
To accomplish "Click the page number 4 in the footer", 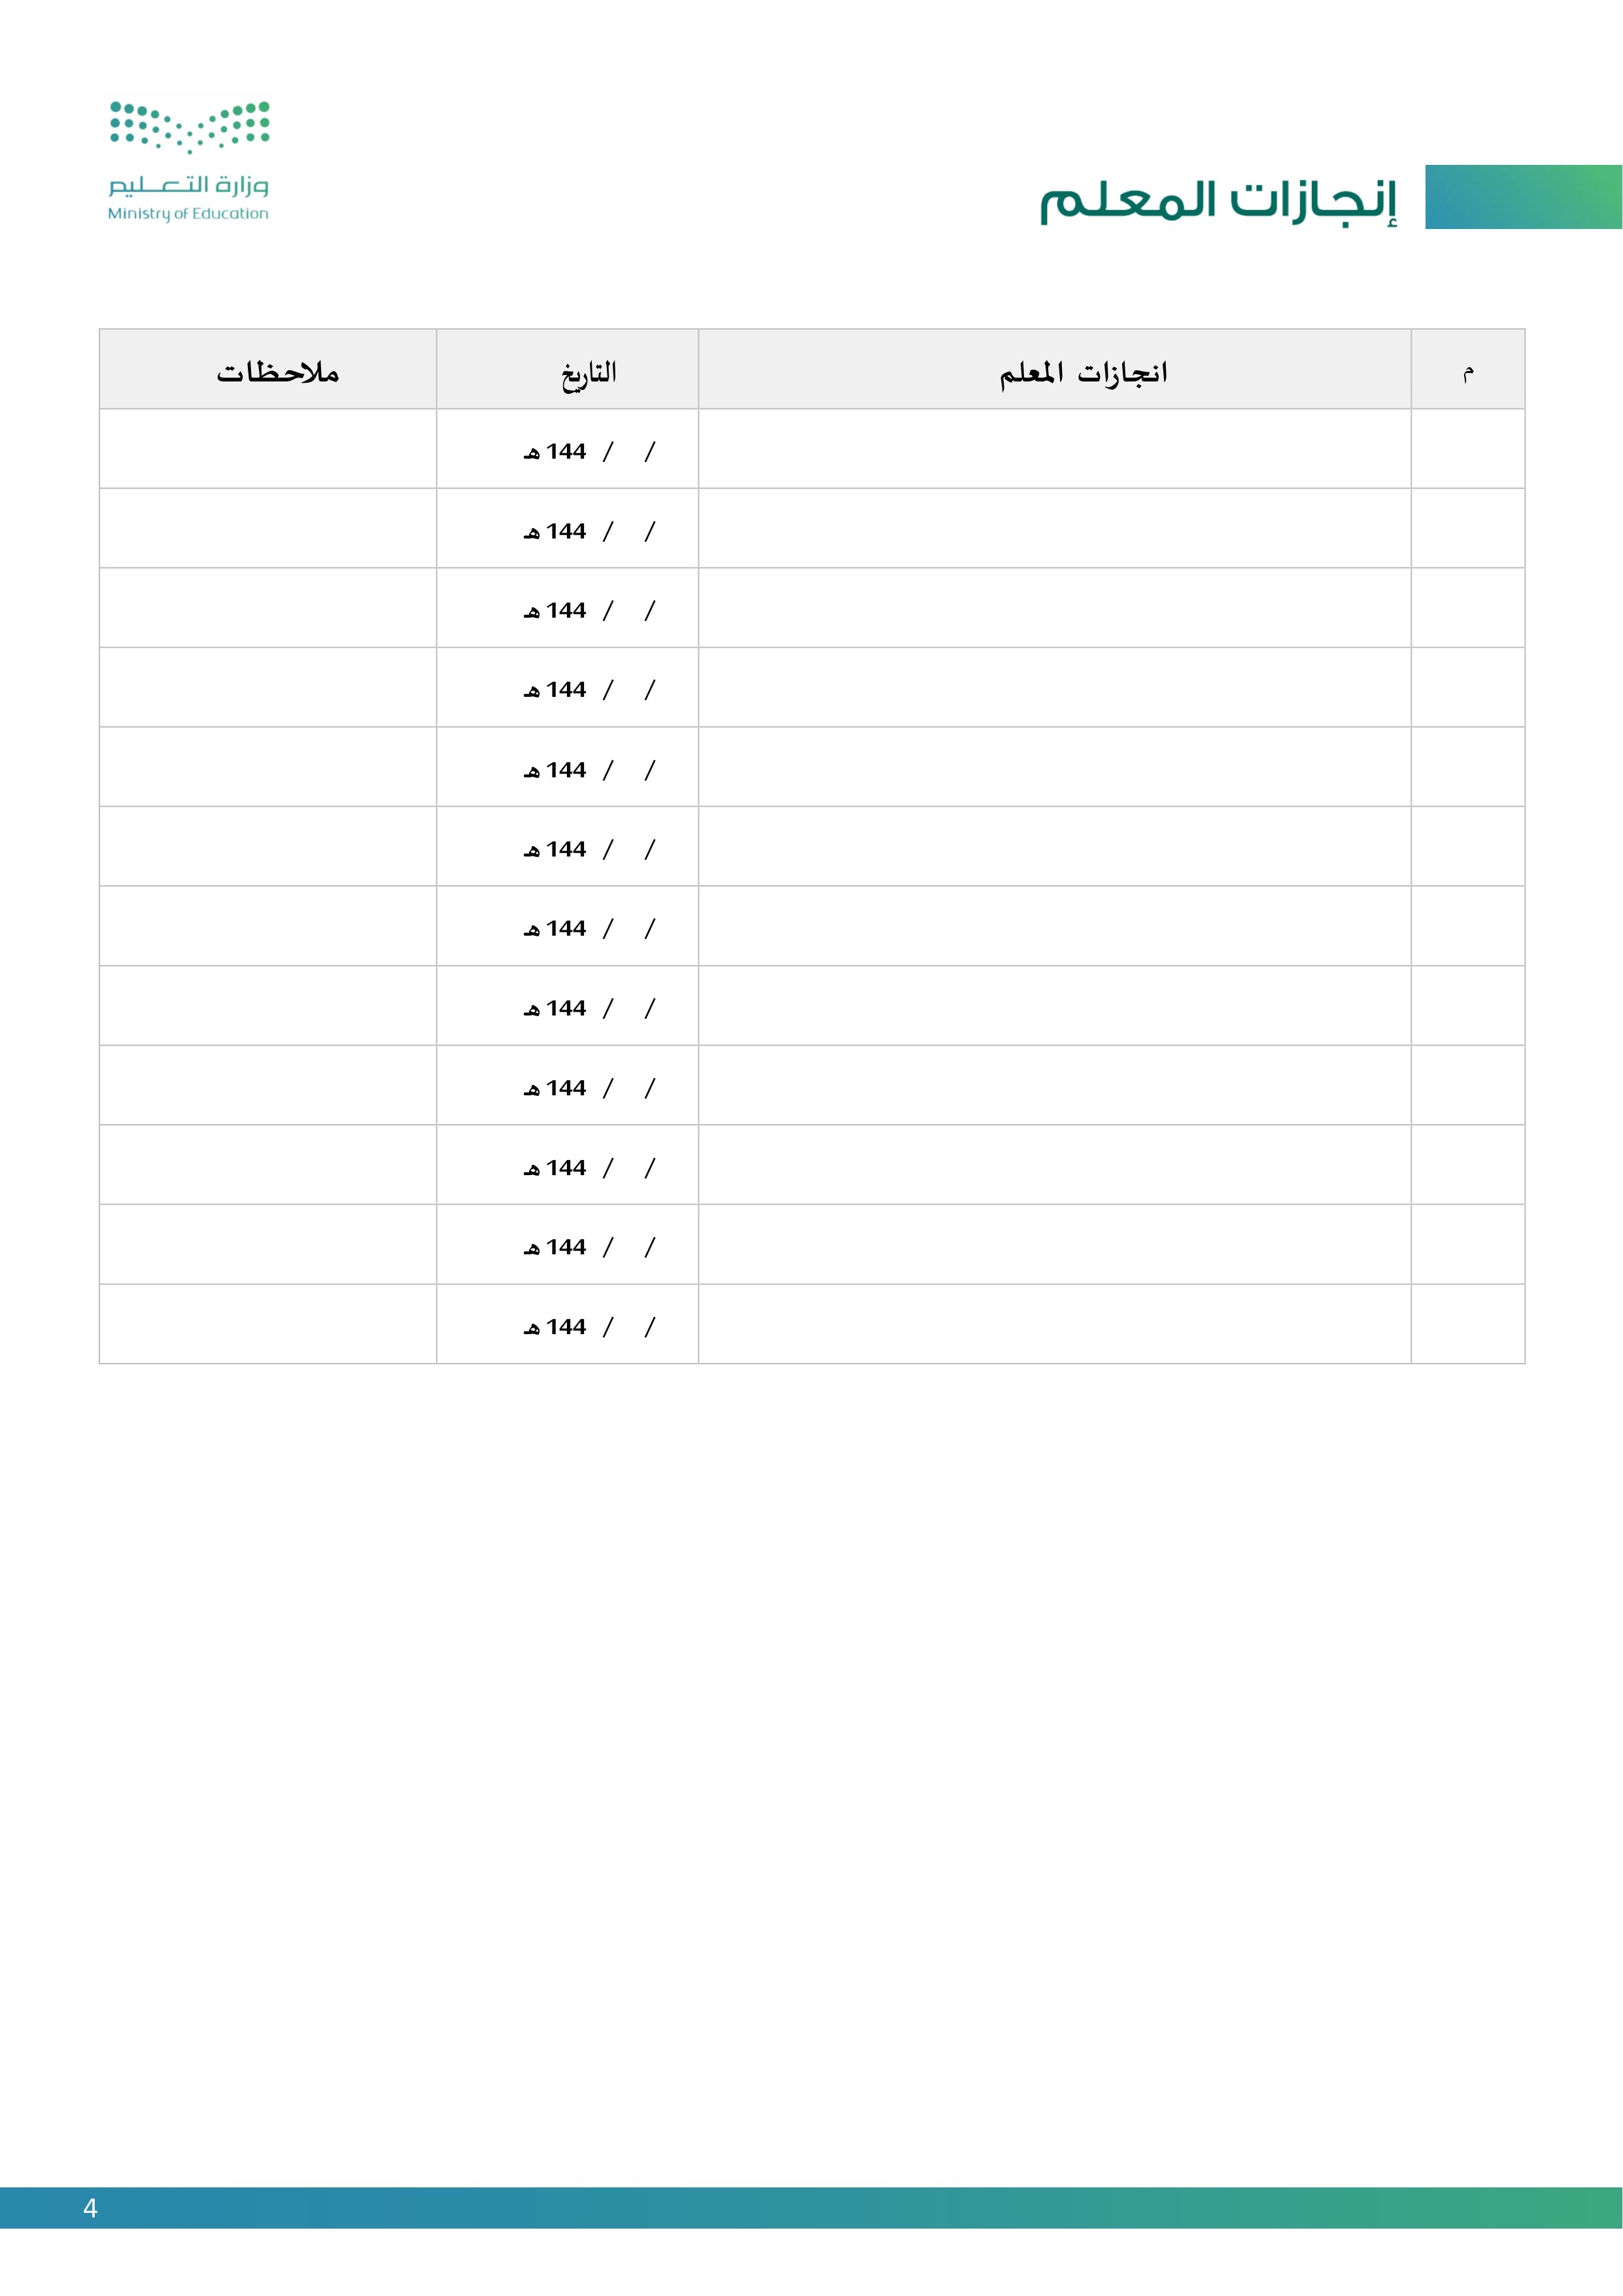I will coord(90,2208).
